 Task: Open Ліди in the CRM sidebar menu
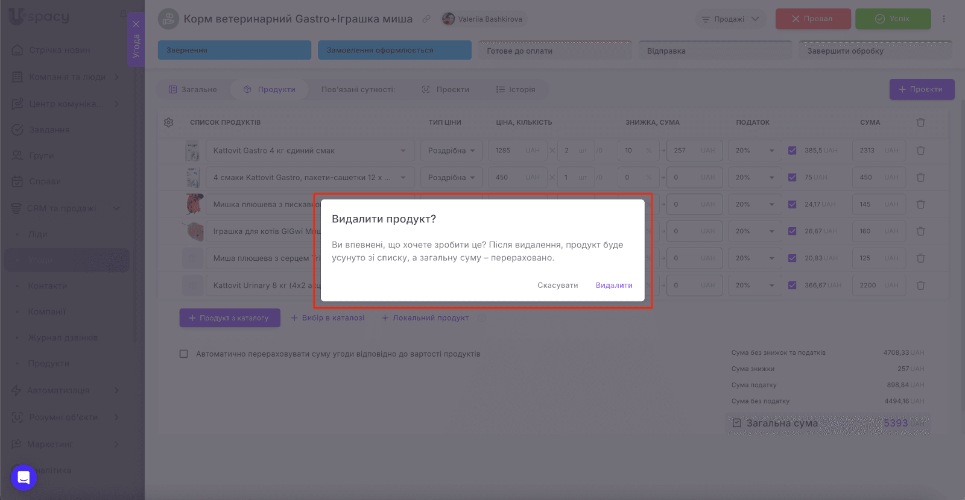point(38,234)
